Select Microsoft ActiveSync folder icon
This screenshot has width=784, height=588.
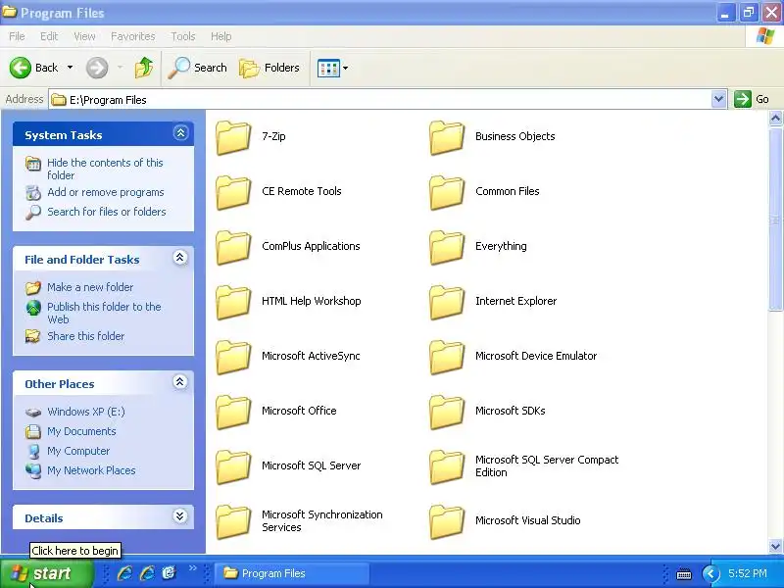[233, 357]
